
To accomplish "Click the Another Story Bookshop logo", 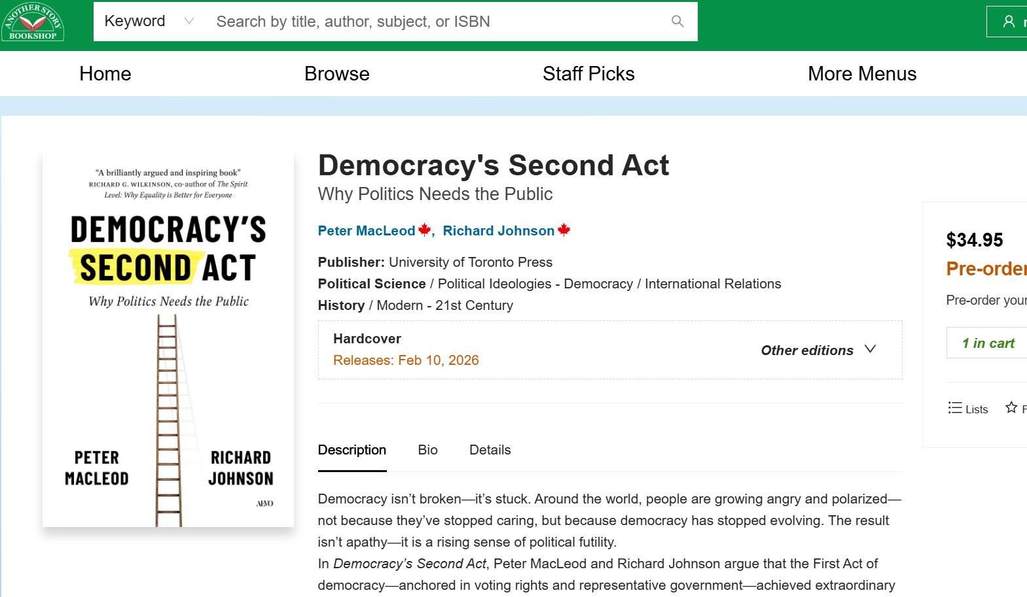I will point(33,22).
